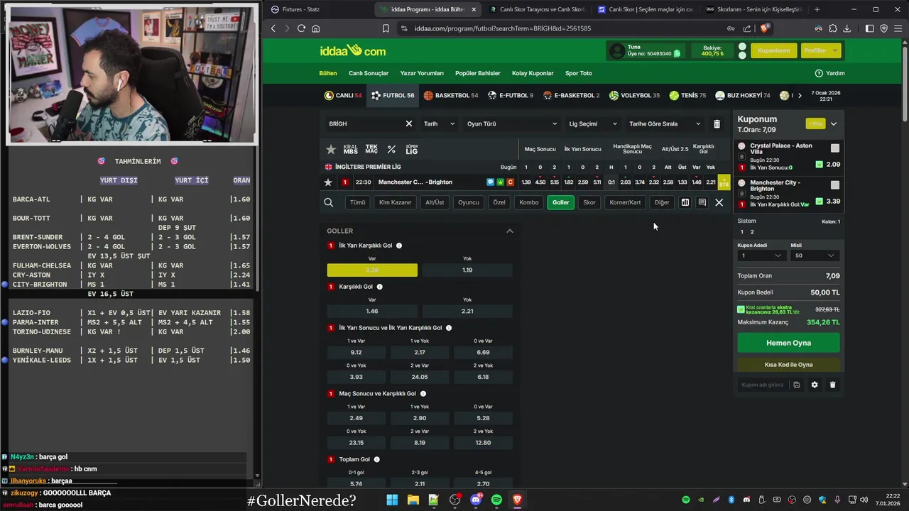909x511 pixels.
Task: Open the Yardım help icon
Action: coord(819,73)
